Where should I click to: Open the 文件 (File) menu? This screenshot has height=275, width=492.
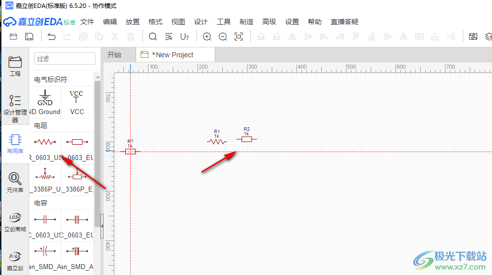tap(87, 22)
